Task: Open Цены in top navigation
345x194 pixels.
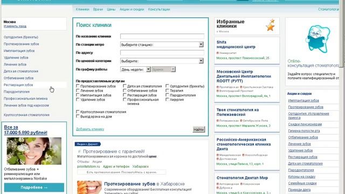Action: pos(111,9)
